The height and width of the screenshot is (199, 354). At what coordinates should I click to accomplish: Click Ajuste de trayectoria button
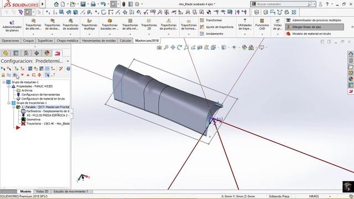pyautogui.click(x=217, y=27)
